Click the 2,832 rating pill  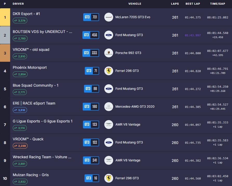pos(20,182)
